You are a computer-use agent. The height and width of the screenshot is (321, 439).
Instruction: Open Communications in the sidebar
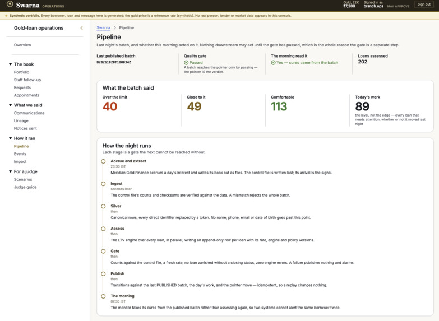29,113
